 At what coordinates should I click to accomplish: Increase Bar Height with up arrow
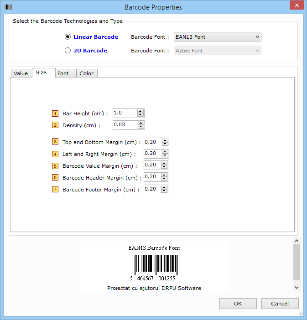coord(140,111)
